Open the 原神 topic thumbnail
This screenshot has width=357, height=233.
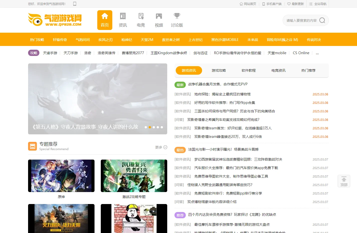pos(61,176)
